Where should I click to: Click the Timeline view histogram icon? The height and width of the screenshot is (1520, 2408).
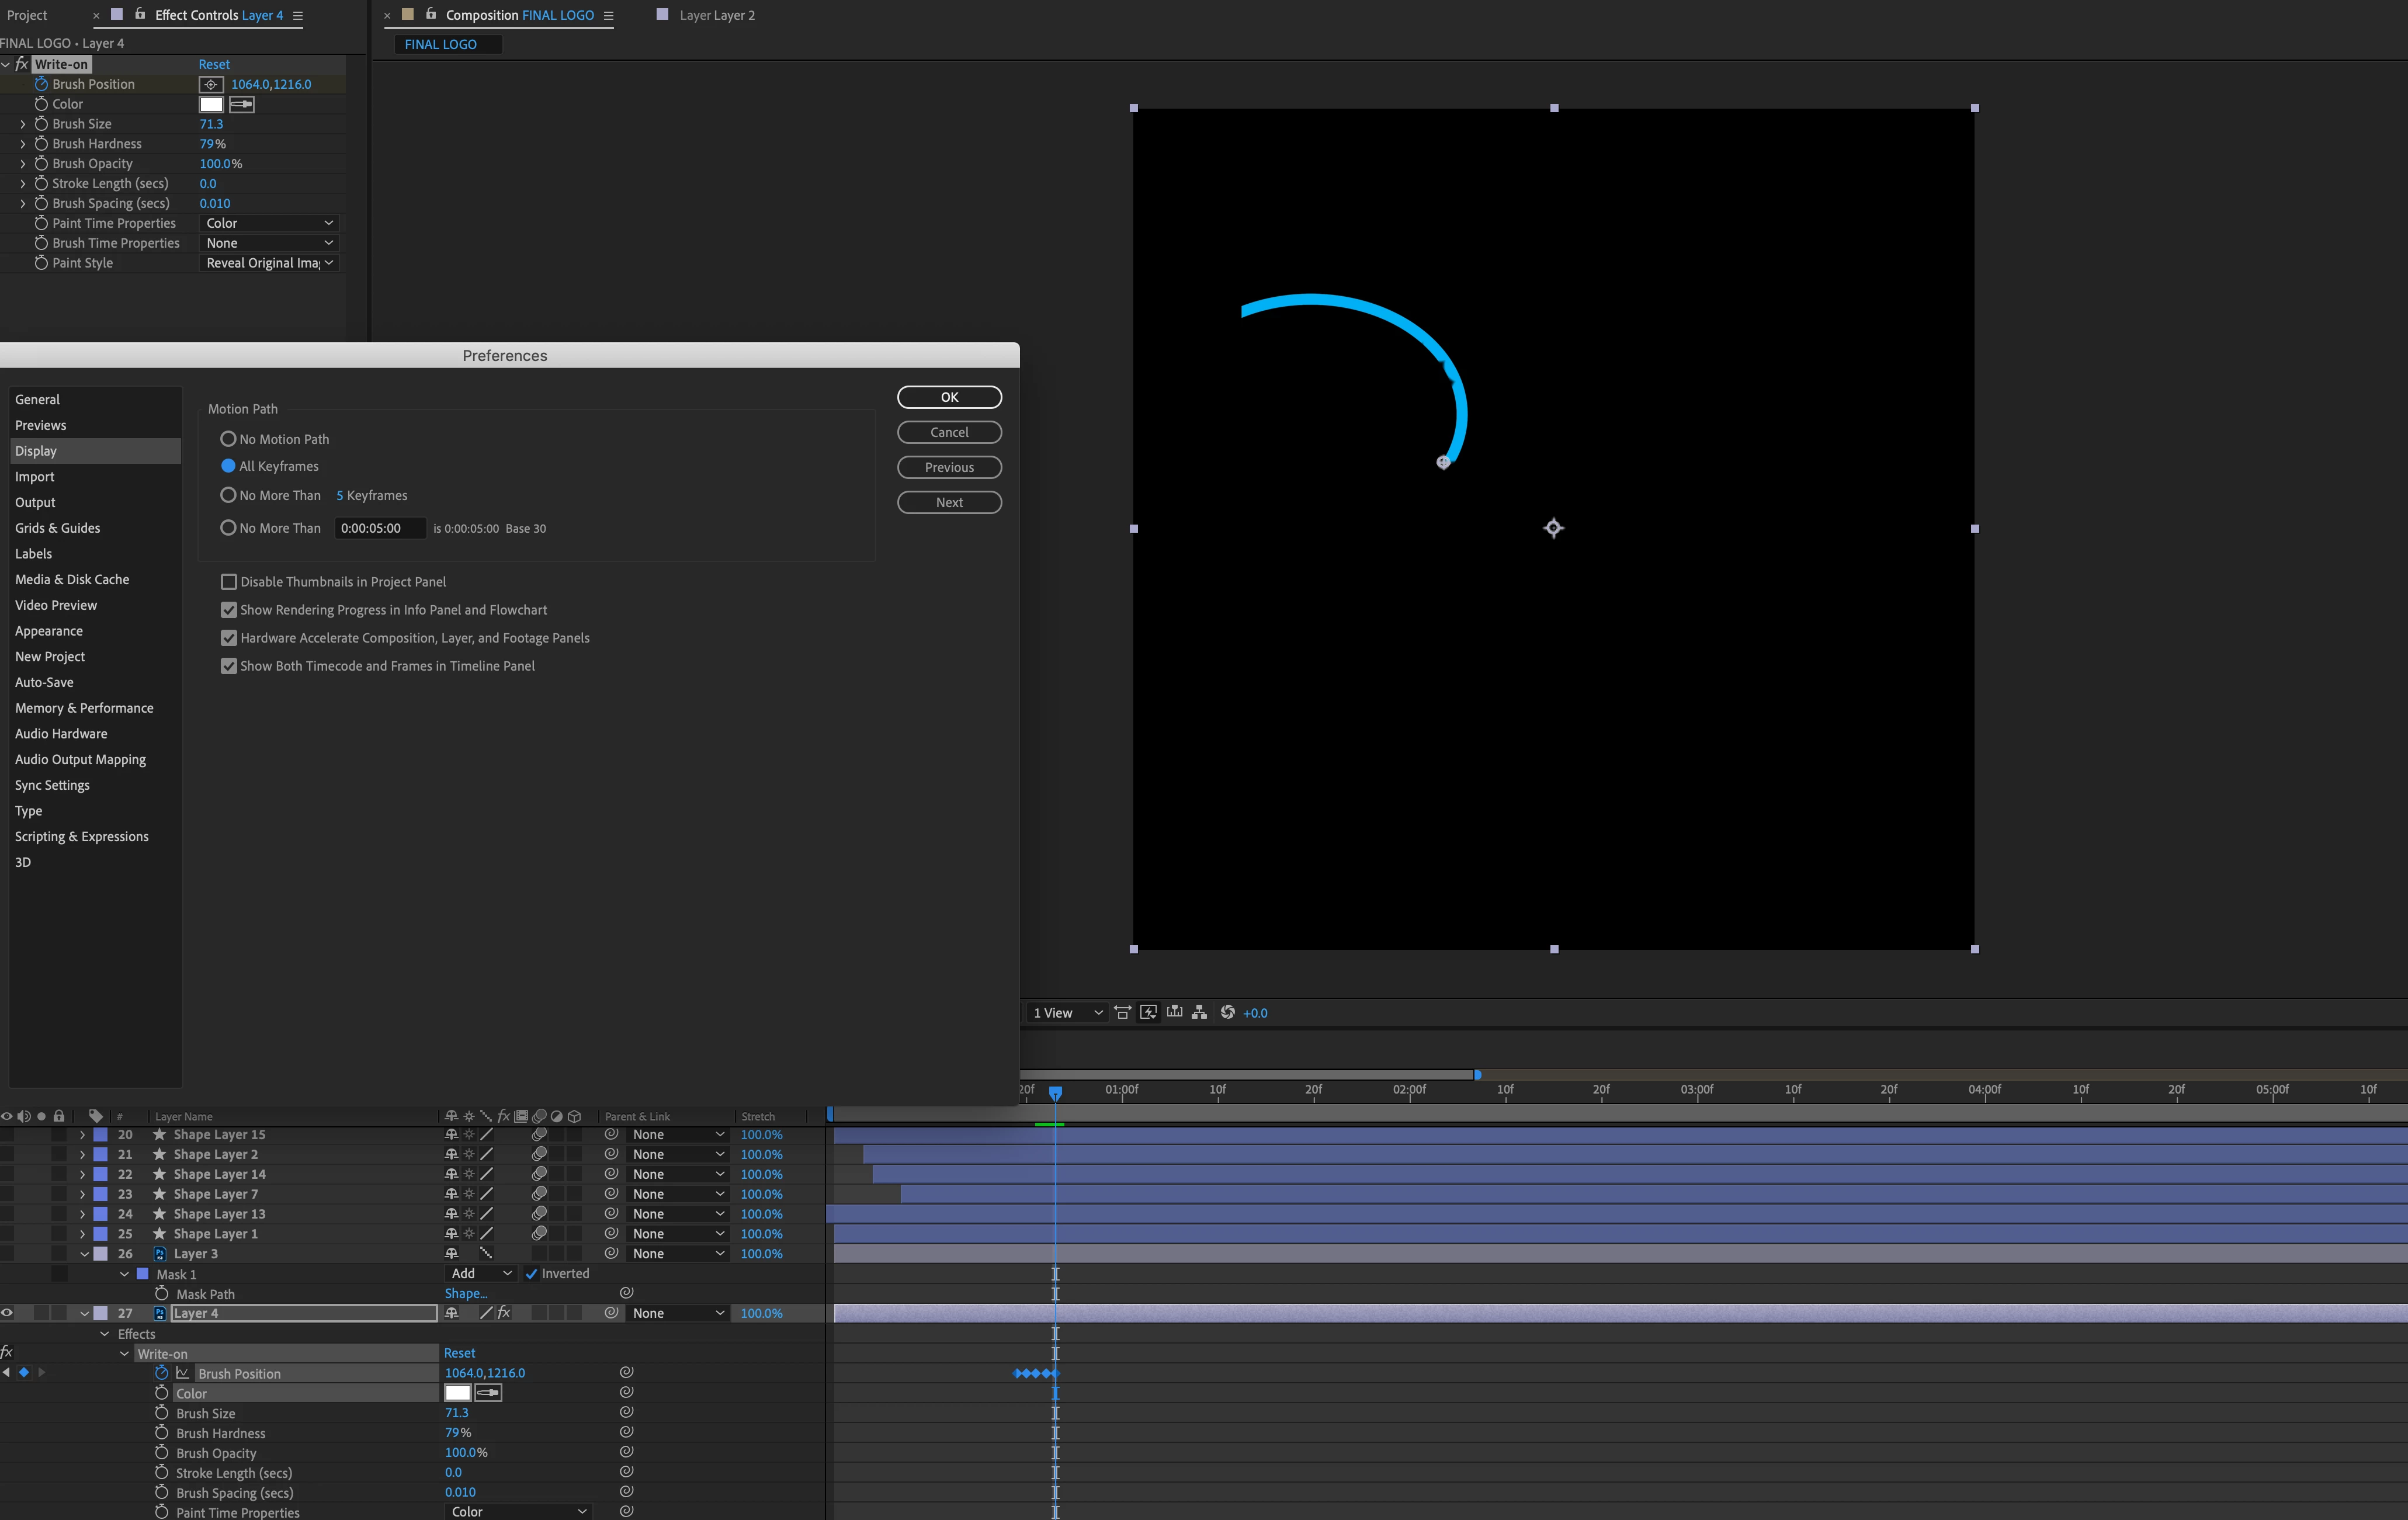tap(1174, 1012)
